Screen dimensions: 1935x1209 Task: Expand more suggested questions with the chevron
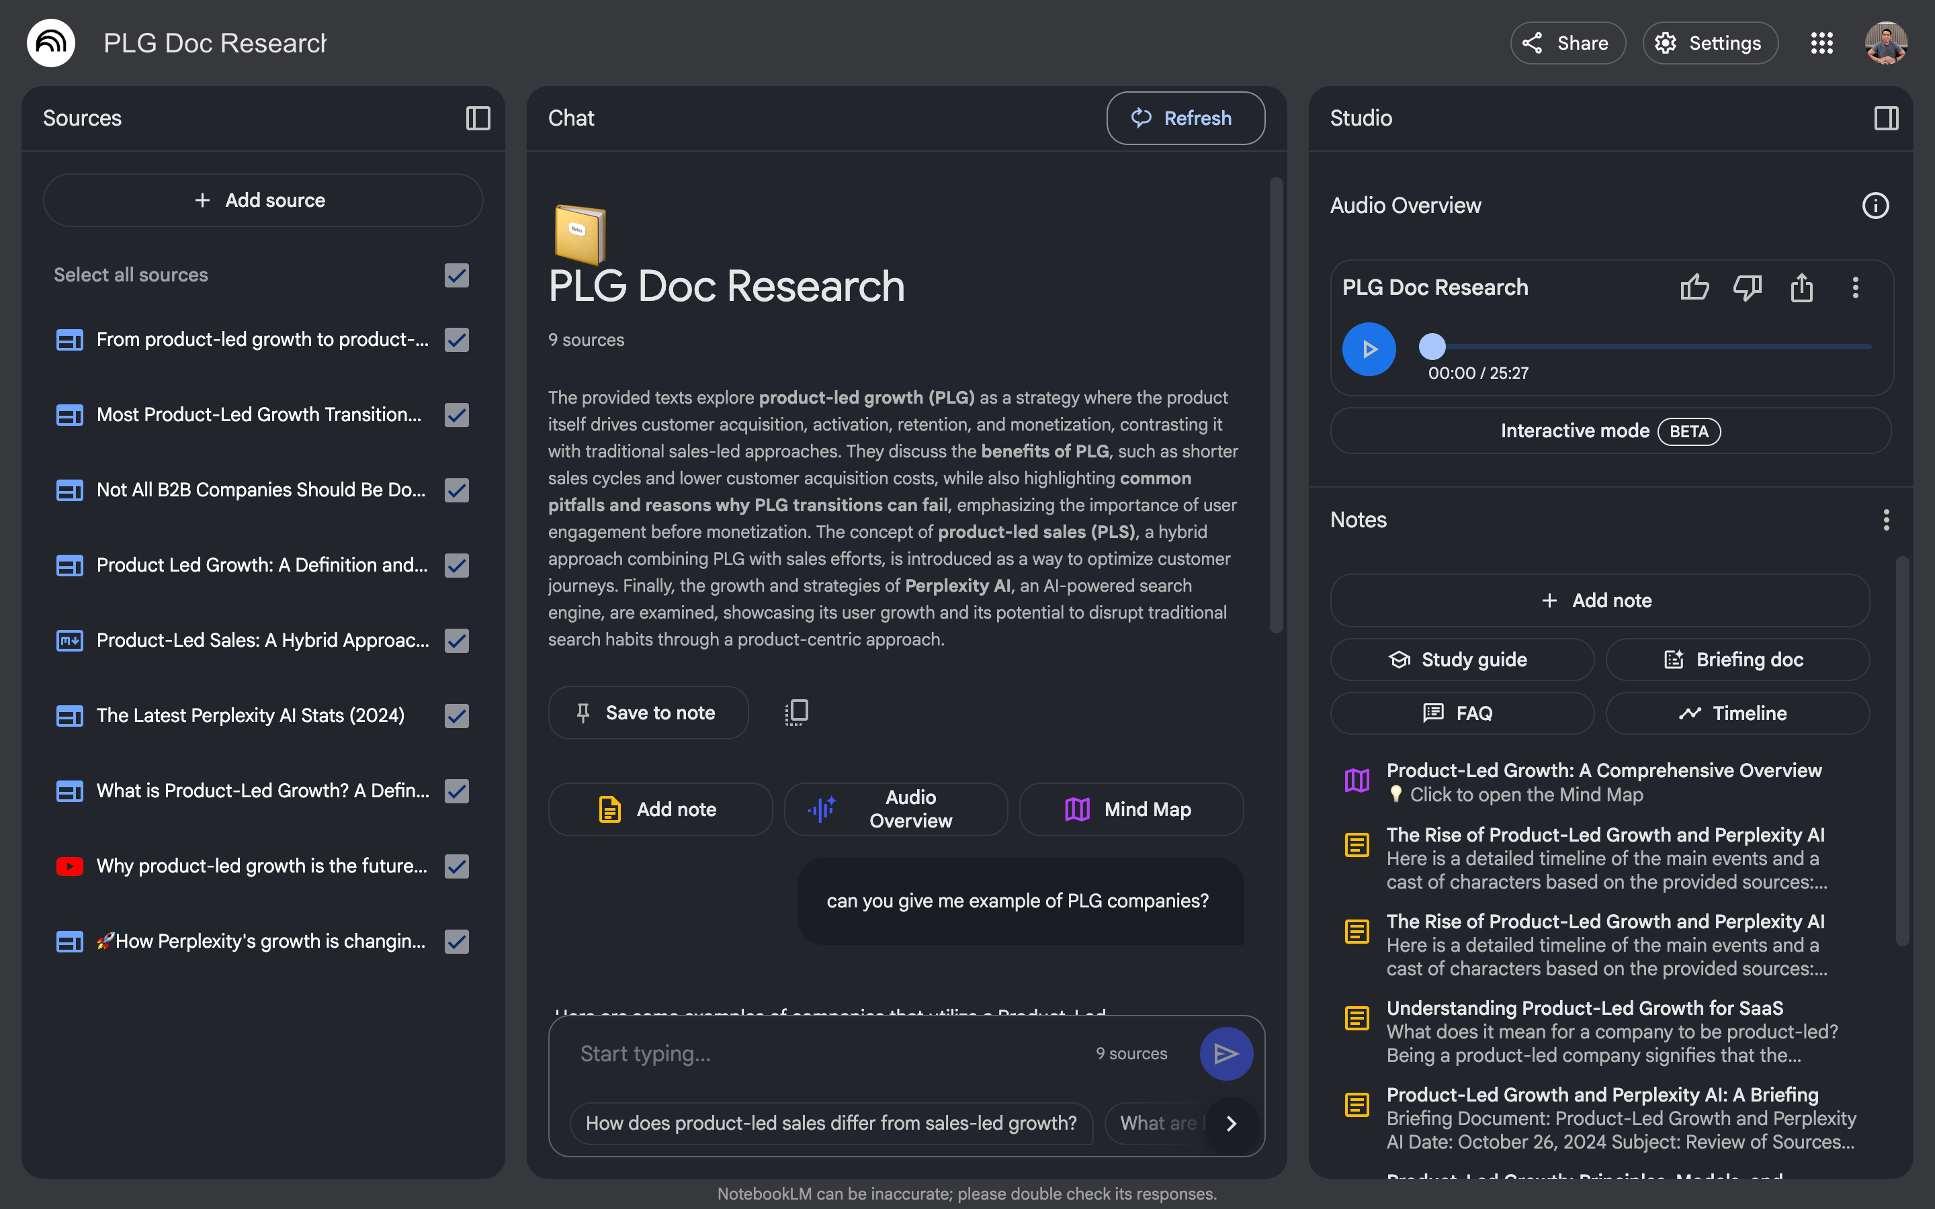(1231, 1124)
